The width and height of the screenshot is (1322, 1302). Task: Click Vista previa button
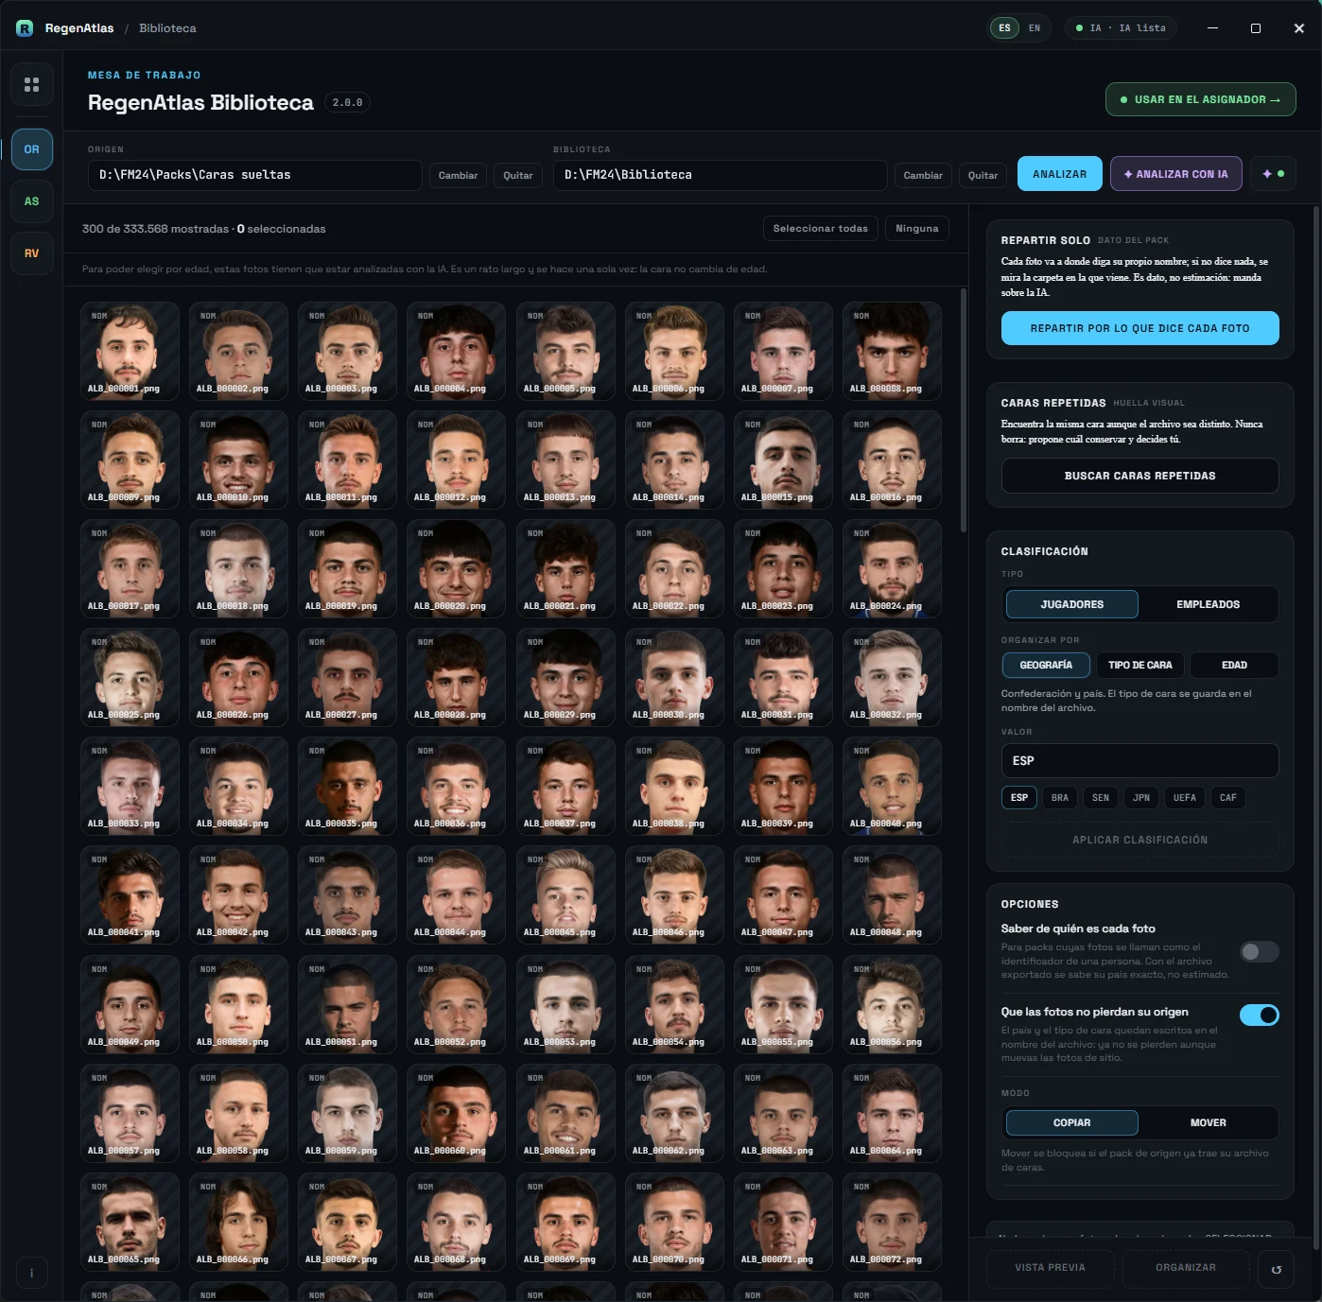tap(1050, 1268)
